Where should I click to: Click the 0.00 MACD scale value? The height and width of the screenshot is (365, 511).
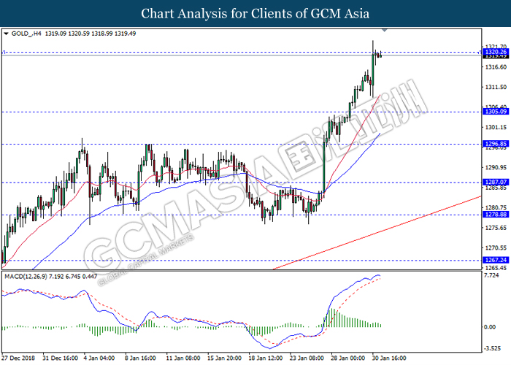(490, 327)
